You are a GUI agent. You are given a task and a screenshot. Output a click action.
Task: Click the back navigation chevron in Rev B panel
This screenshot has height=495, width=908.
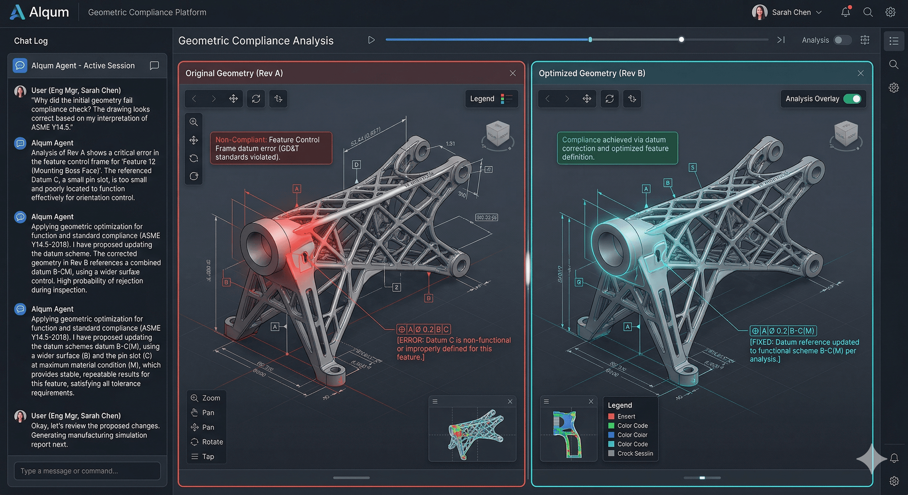pos(547,99)
